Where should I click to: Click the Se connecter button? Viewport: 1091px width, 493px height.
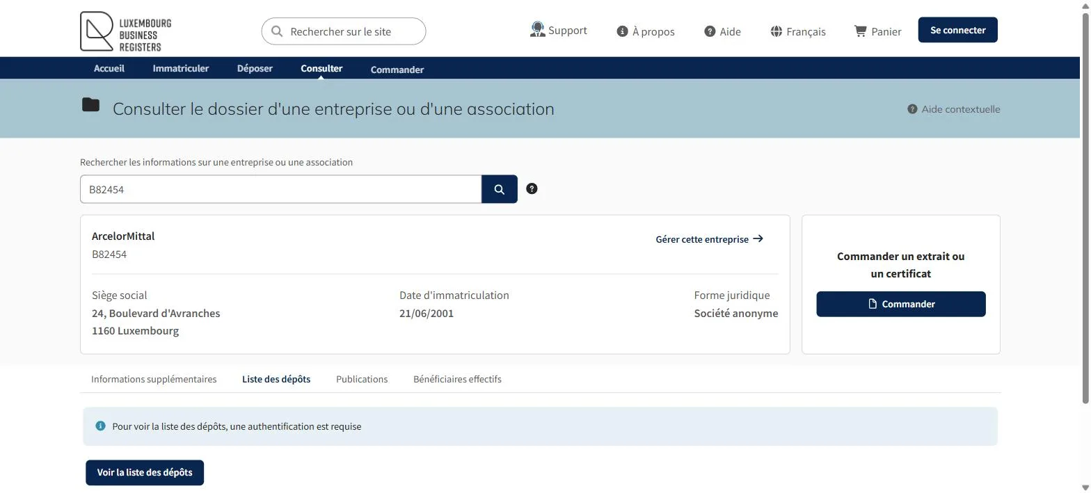pyautogui.click(x=957, y=30)
